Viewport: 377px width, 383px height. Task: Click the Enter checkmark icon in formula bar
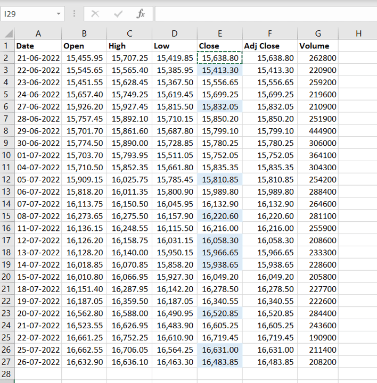[118, 14]
